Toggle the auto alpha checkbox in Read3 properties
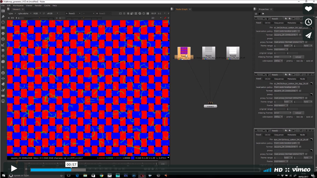This screenshot has height=178, width=317. click(305, 61)
